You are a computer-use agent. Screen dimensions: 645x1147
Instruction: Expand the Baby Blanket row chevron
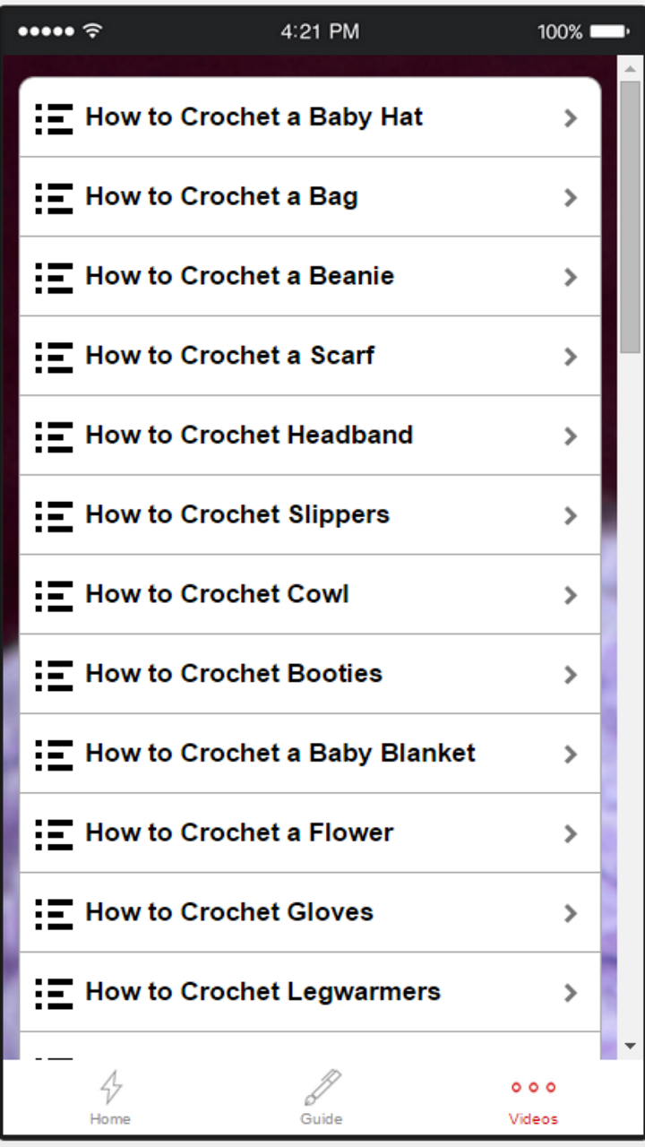click(571, 755)
